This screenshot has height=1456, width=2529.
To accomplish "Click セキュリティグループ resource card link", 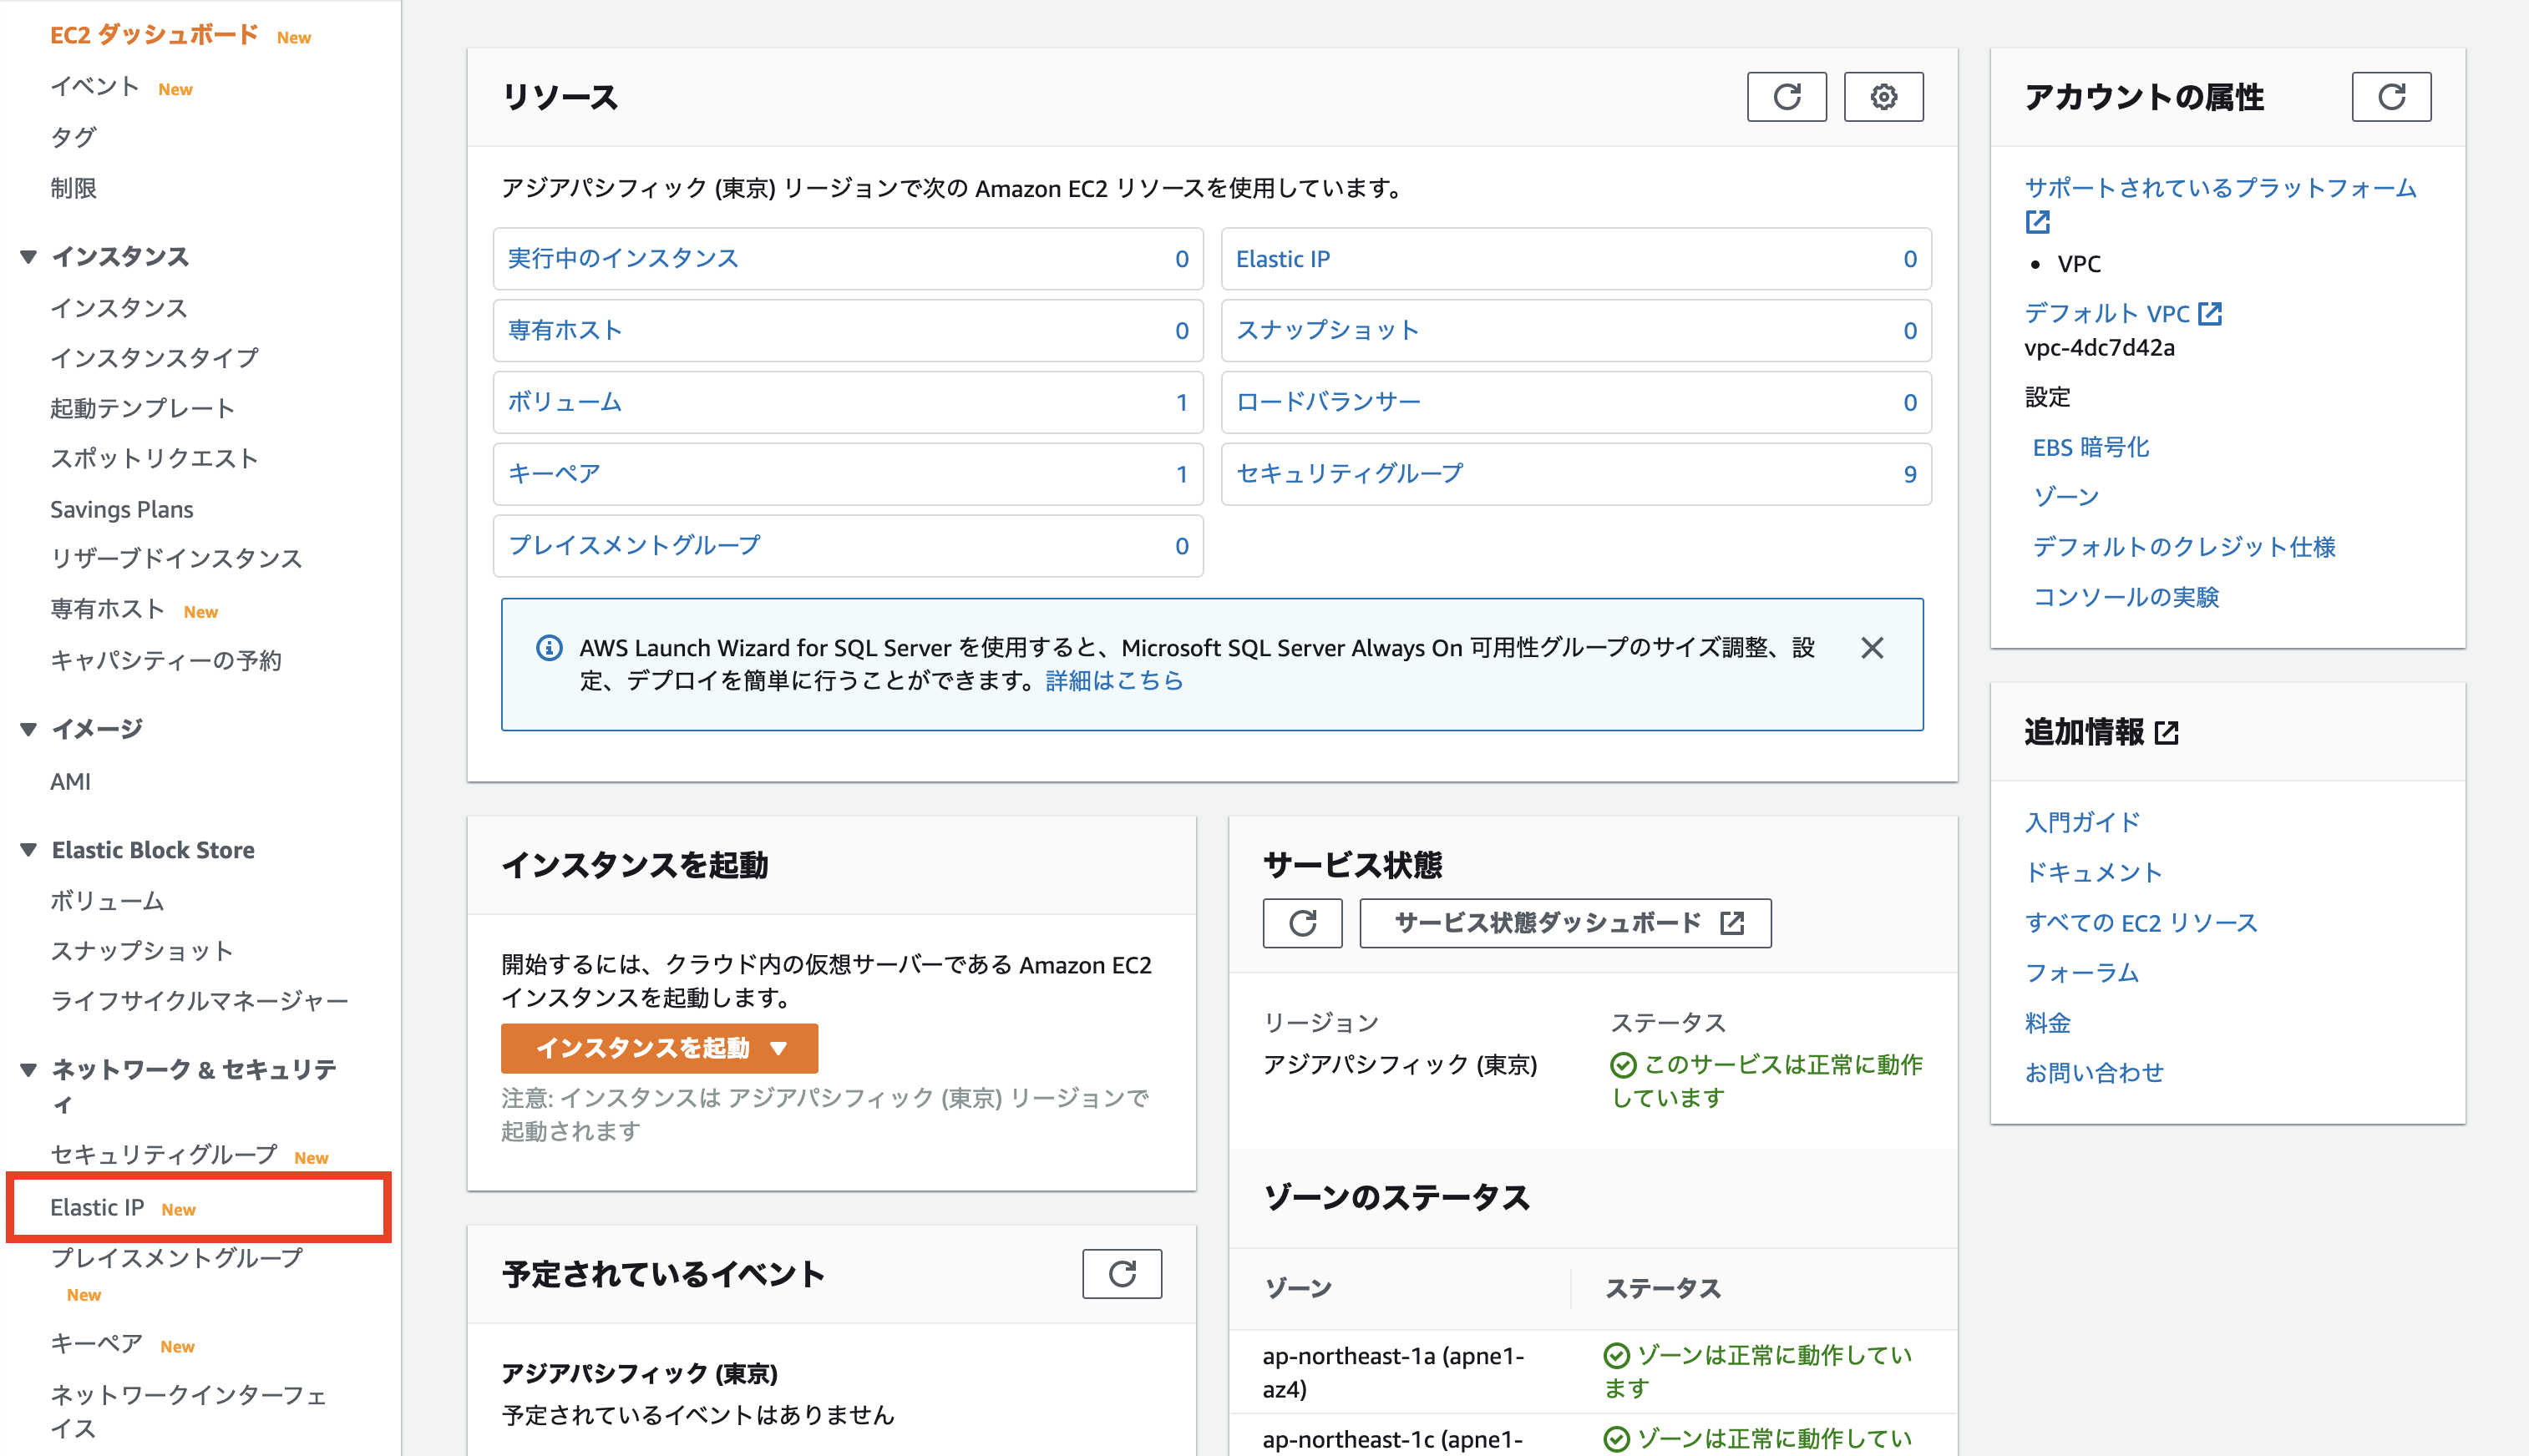I will click(x=1350, y=474).
